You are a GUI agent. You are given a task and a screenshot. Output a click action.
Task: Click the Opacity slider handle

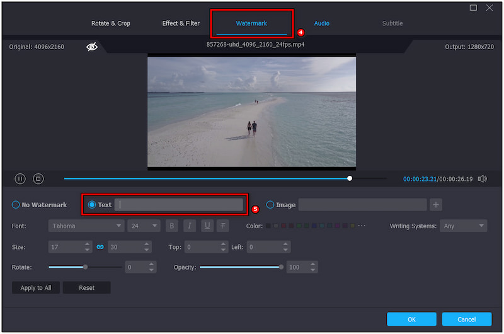[281, 267]
